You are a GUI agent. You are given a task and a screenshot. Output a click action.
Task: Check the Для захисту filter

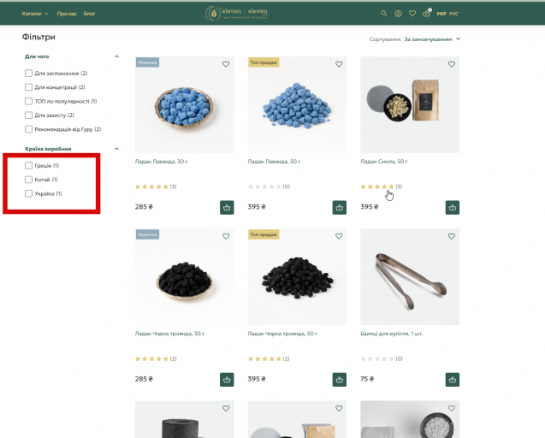pos(28,115)
